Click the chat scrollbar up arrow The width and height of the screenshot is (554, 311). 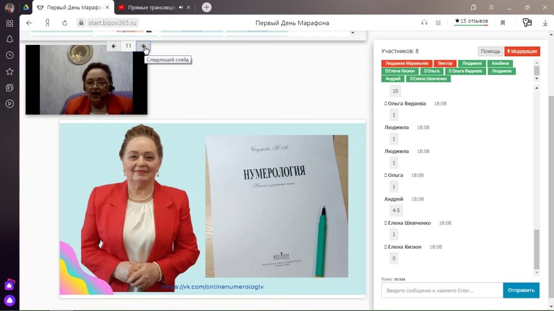537,88
